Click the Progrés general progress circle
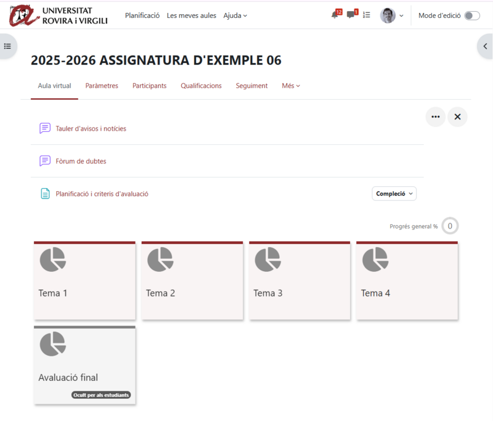Screen dimensions: 493x421 point(449,226)
